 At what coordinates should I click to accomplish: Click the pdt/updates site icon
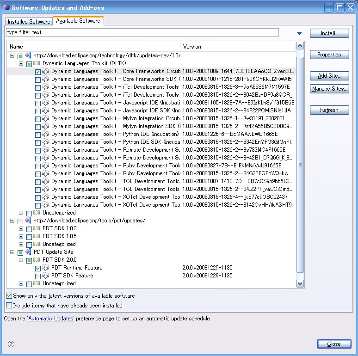pyautogui.click(x=28, y=221)
